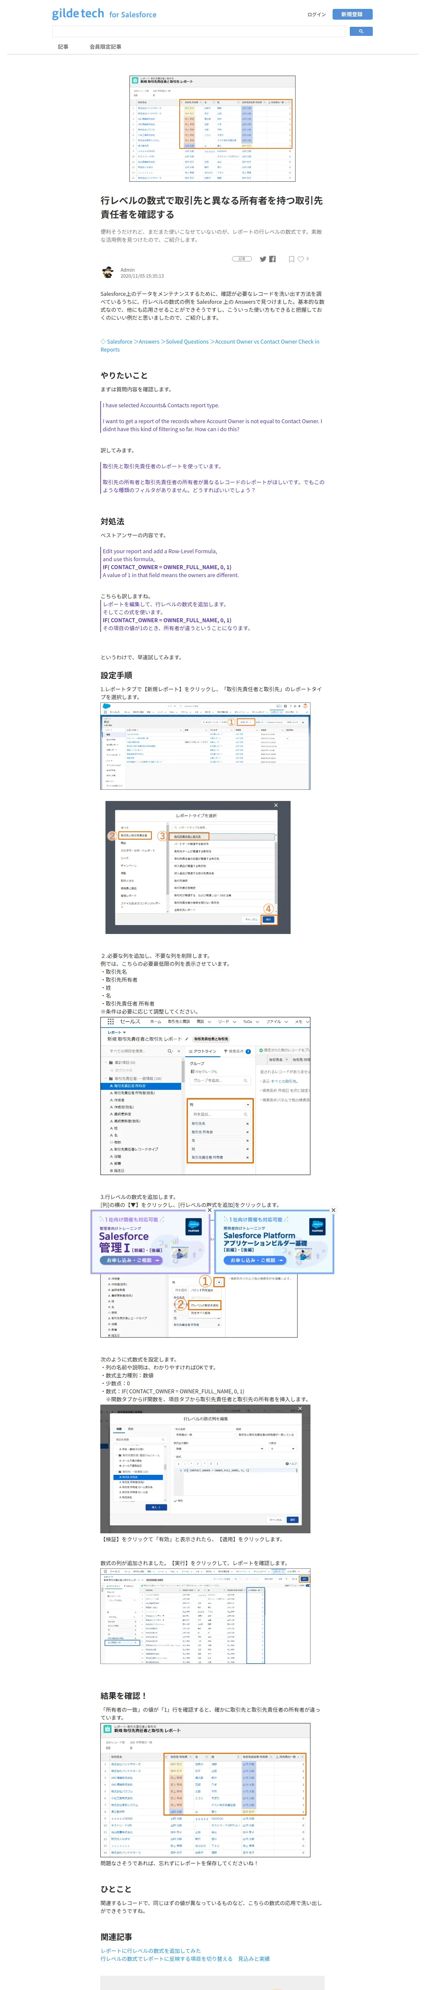Click the blue search magnifier button

pos(361,32)
